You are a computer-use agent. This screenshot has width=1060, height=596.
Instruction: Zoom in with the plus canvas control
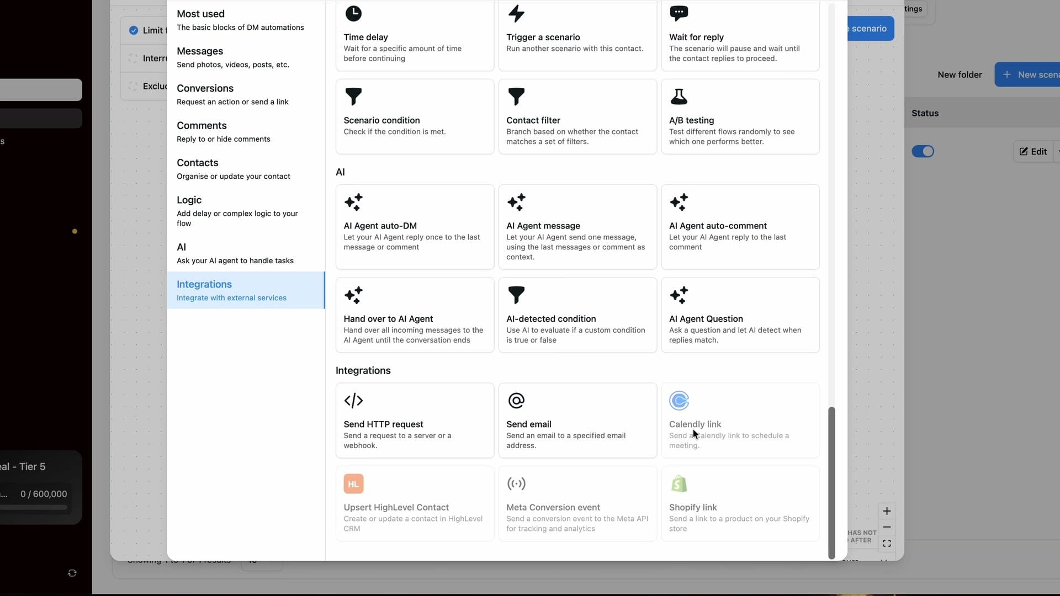point(887,511)
